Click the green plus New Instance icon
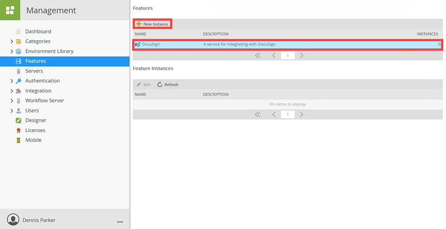 (138, 24)
